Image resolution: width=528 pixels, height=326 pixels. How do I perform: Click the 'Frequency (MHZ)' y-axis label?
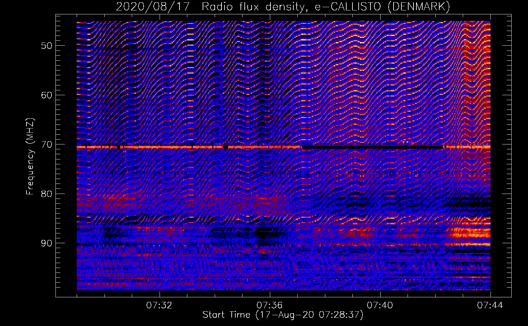point(30,156)
